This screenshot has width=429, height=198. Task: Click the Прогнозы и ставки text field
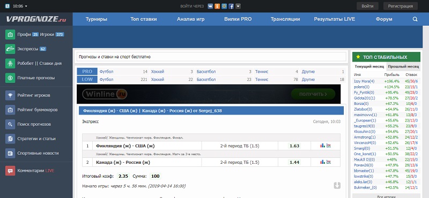click(211, 57)
